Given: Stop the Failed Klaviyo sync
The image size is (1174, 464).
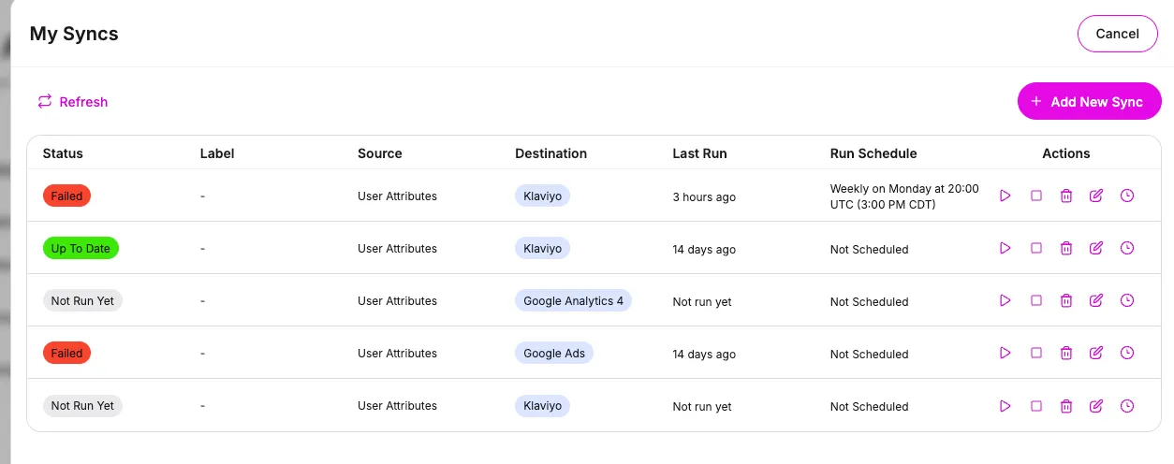Looking at the screenshot, I should 1036,196.
